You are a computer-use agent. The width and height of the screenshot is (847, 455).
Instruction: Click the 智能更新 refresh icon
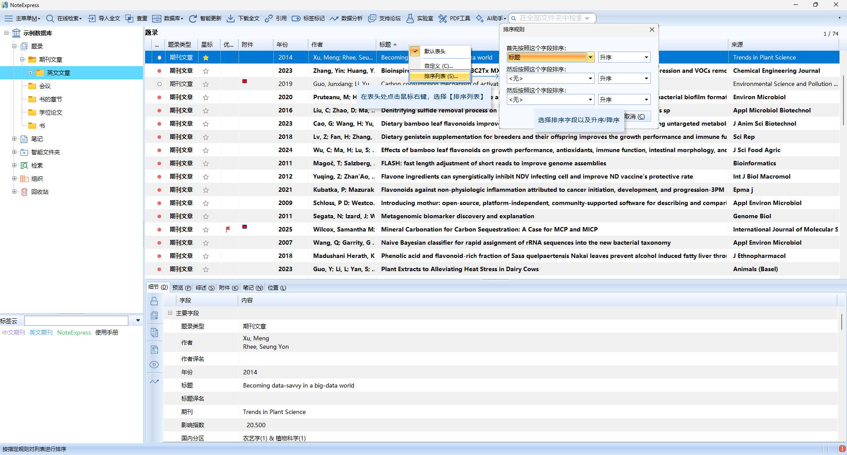coord(193,18)
